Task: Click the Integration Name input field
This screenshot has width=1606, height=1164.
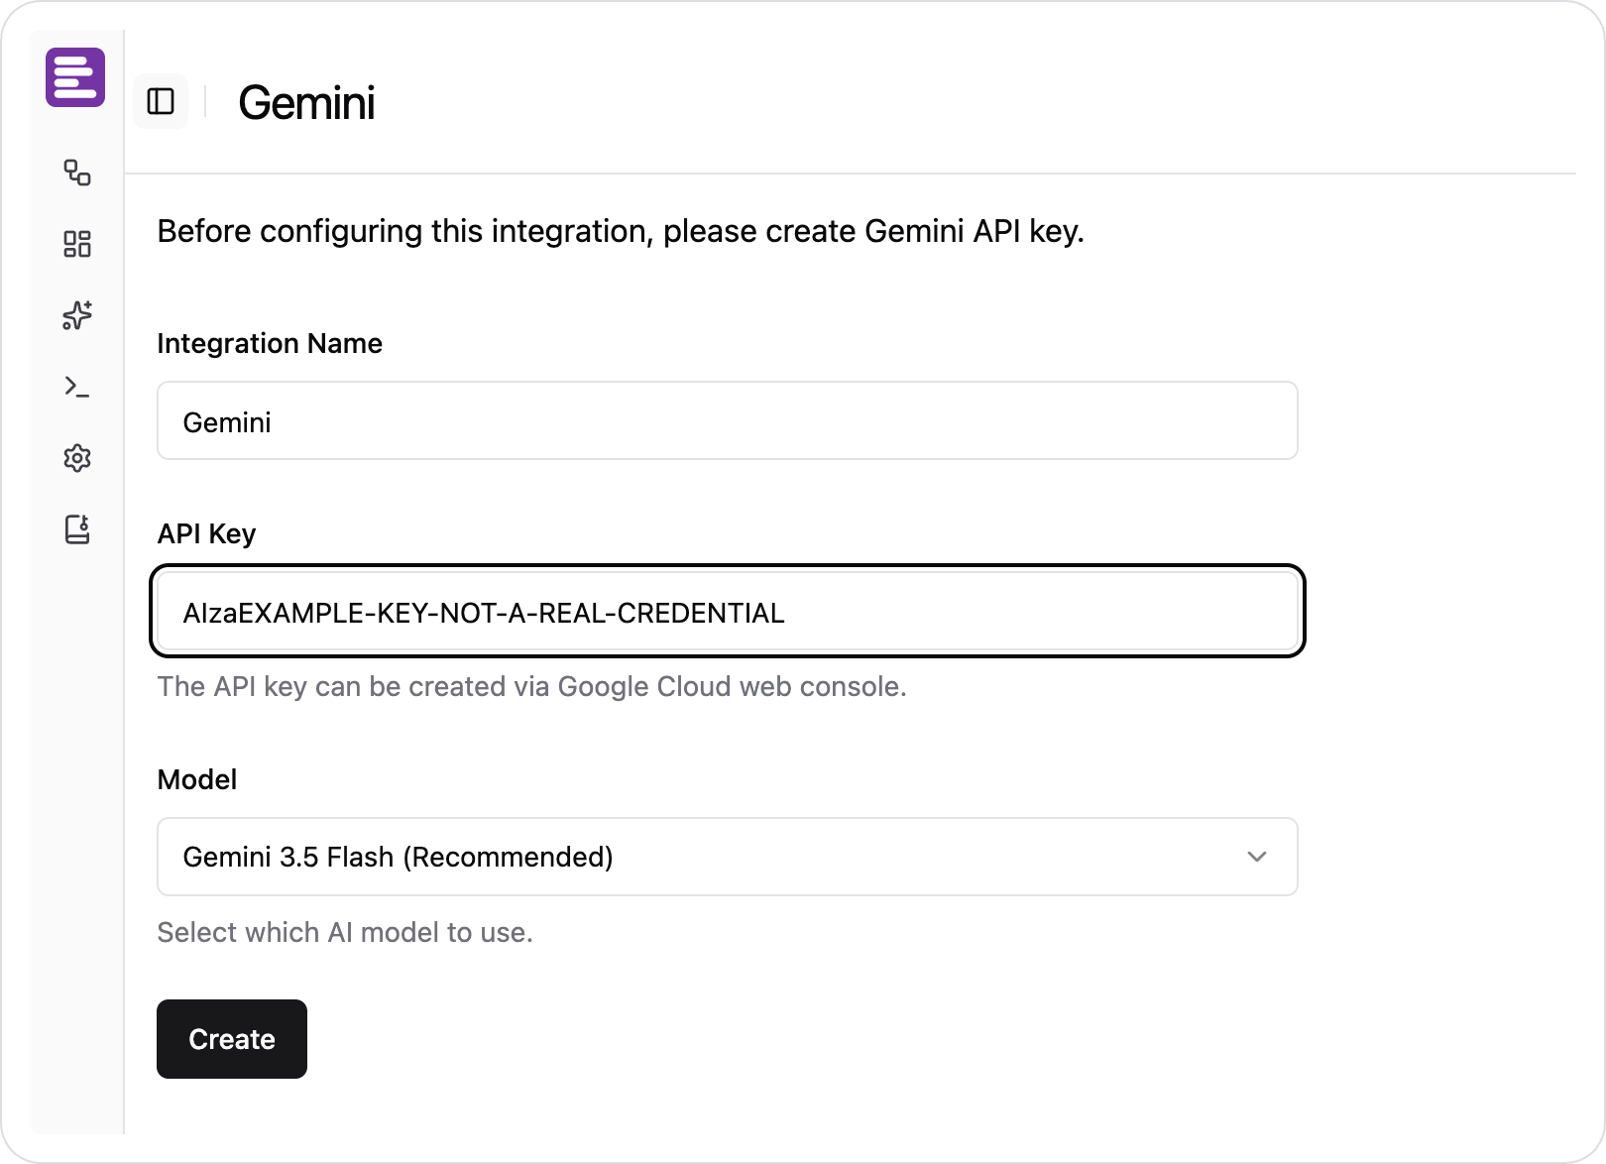Action: [x=728, y=420]
